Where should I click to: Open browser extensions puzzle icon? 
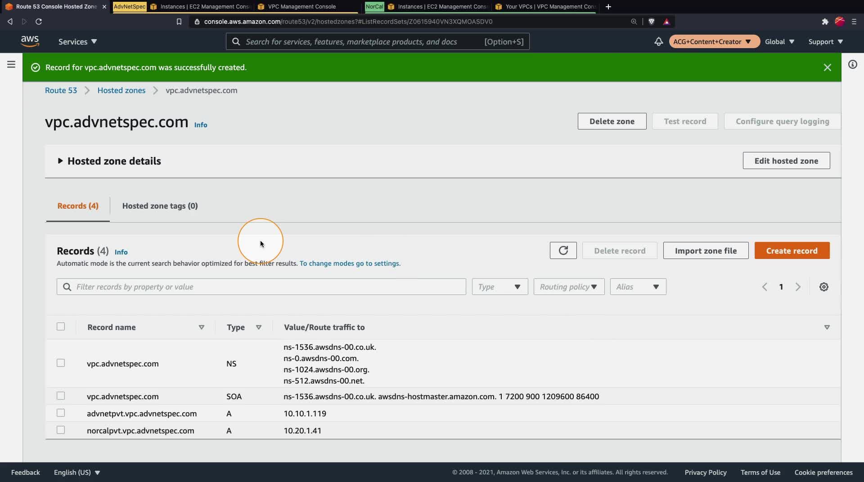(x=825, y=22)
